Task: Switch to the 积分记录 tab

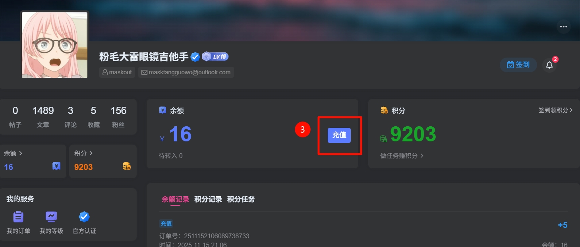Action: 208,199
